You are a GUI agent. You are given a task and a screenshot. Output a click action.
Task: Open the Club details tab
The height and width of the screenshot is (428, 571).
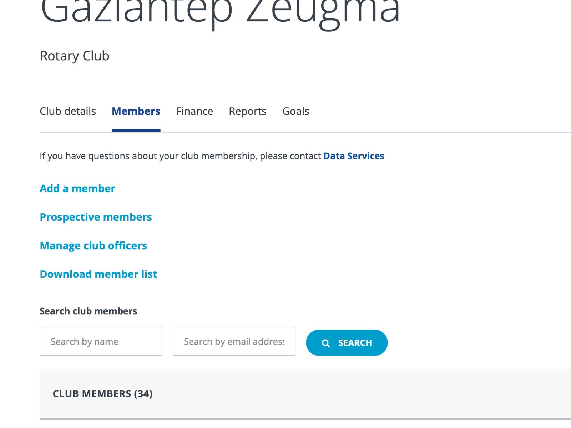[68, 111]
